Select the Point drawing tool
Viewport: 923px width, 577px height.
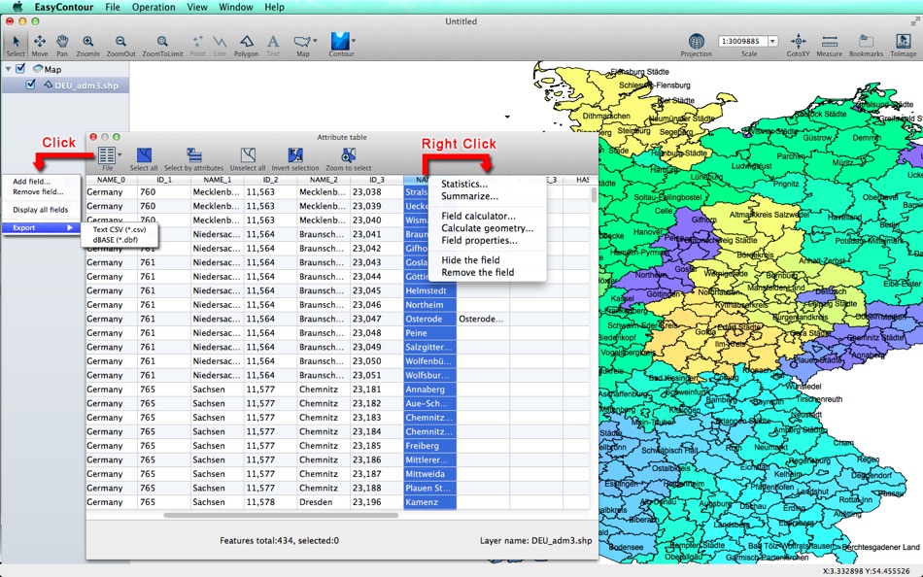tap(198, 45)
